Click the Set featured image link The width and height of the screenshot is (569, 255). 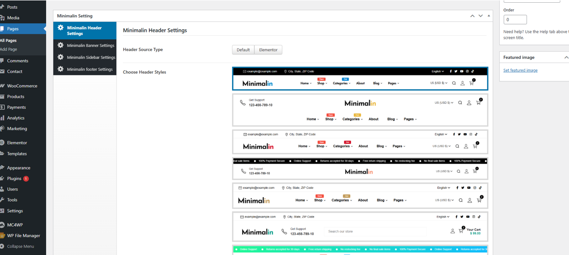click(x=520, y=70)
